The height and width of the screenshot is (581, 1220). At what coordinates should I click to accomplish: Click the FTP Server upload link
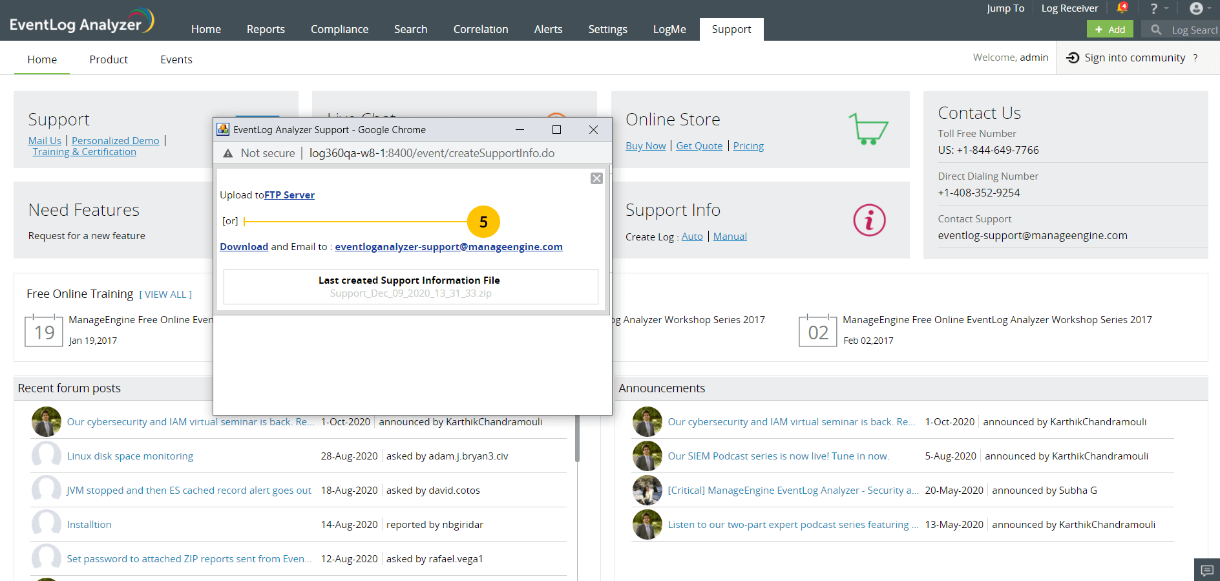click(289, 195)
